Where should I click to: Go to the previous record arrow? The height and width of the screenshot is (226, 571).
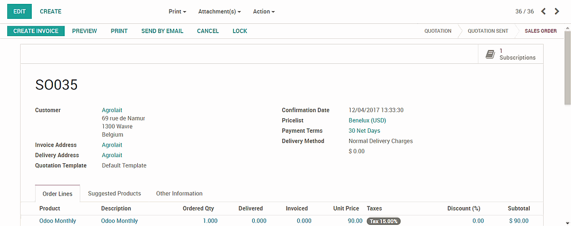[544, 11]
